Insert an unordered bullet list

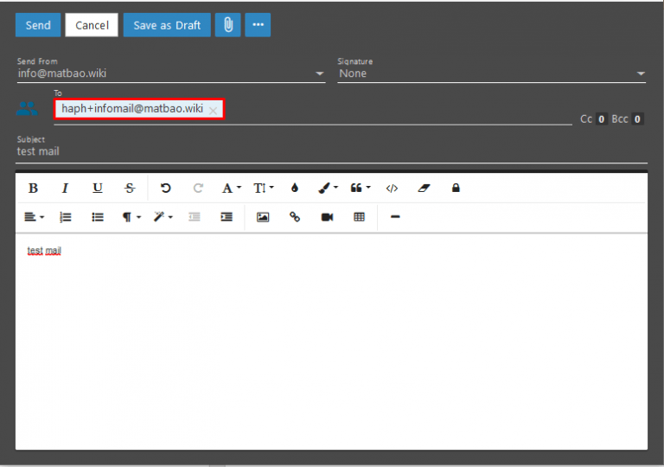(98, 217)
